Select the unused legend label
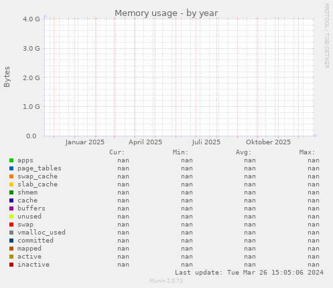Viewport: 333px width, 288px height. pyautogui.click(x=29, y=217)
